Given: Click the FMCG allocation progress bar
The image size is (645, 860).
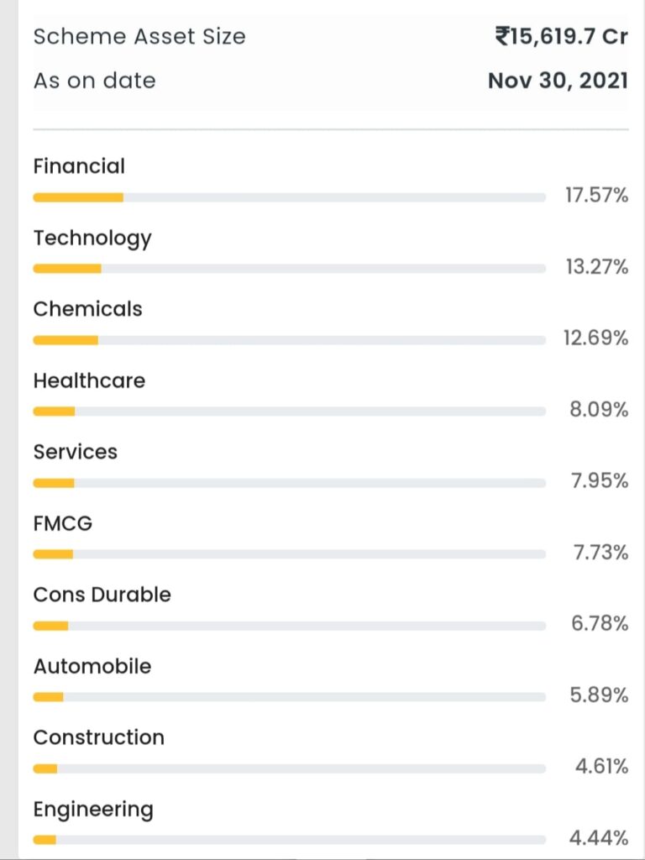Looking at the screenshot, I should [290, 554].
